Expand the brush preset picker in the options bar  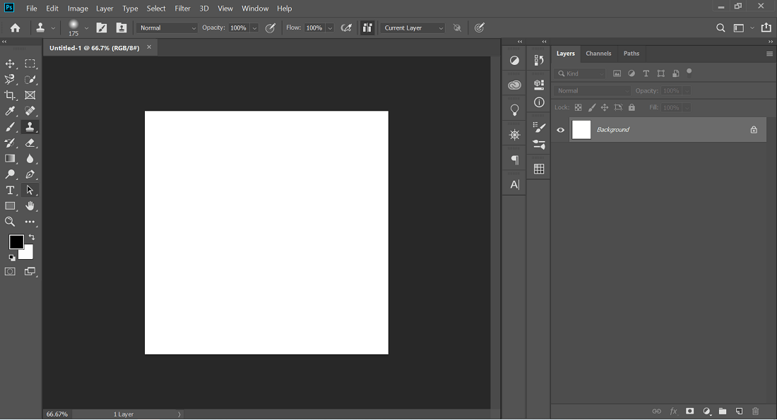[x=86, y=28]
